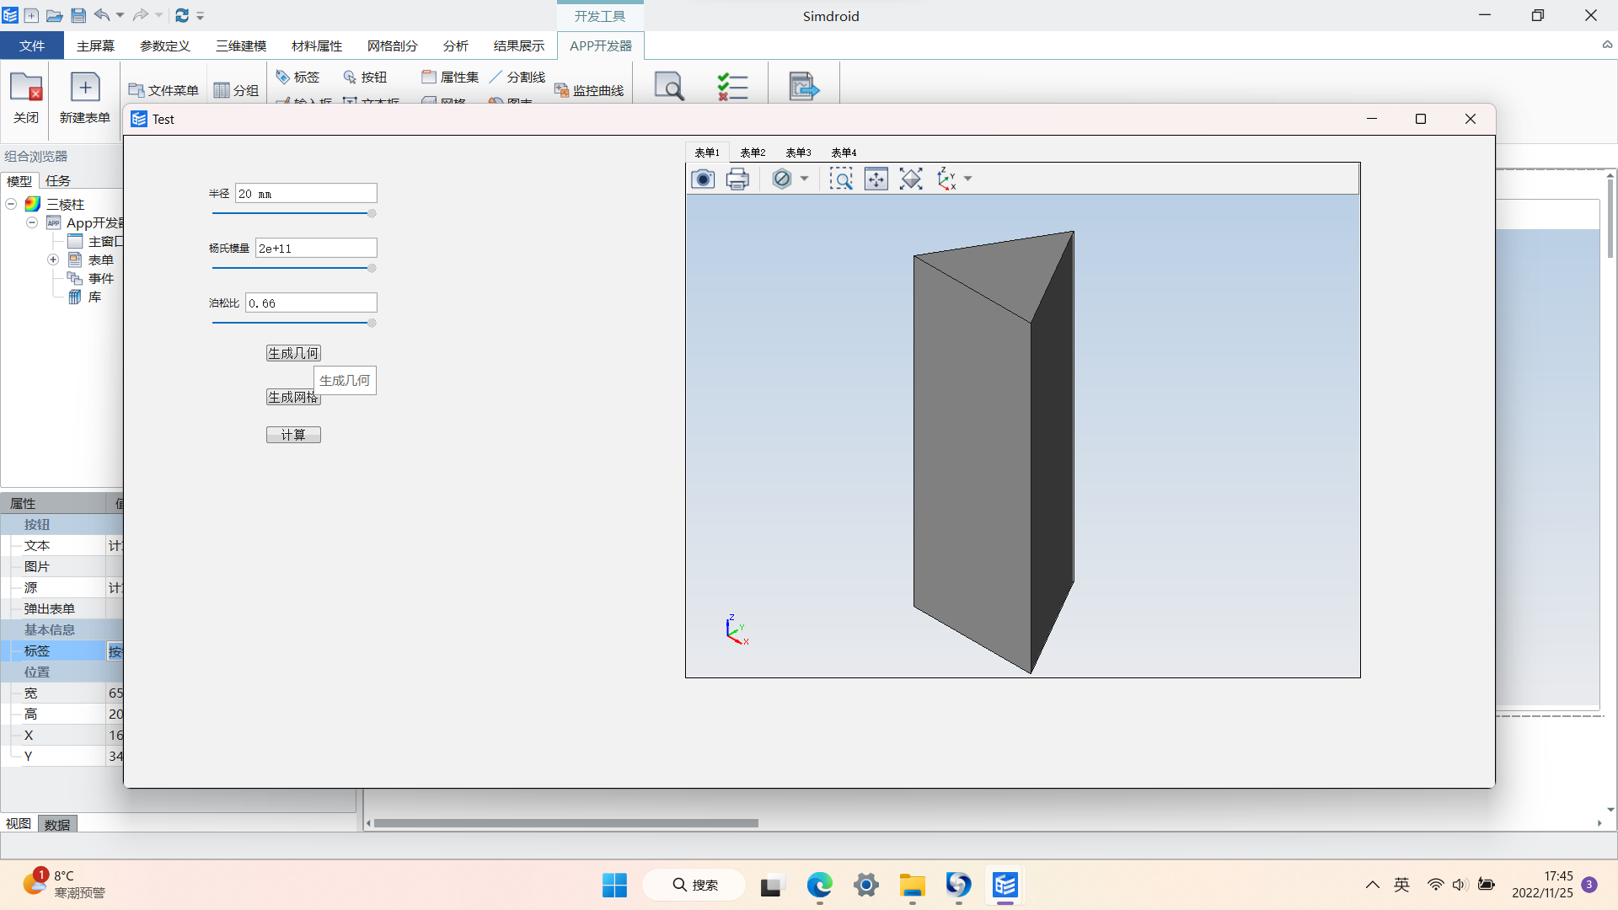Click the open folder quick-access icon
The height and width of the screenshot is (910, 1618).
(55, 15)
